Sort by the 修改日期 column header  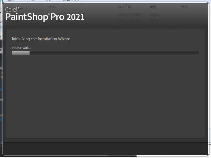(x=124, y=7)
